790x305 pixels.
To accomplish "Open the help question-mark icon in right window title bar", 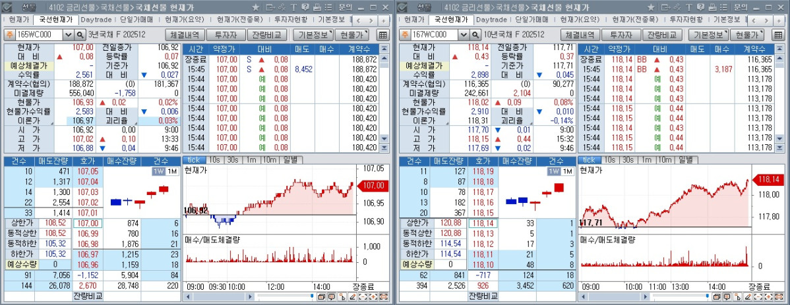I will click(x=700, y=7).
